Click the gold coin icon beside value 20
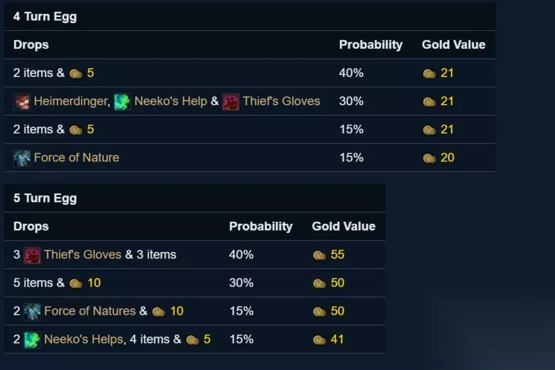The width and height of the screenshot is (555, 370). pyautogui.click(x=430, y=158)
